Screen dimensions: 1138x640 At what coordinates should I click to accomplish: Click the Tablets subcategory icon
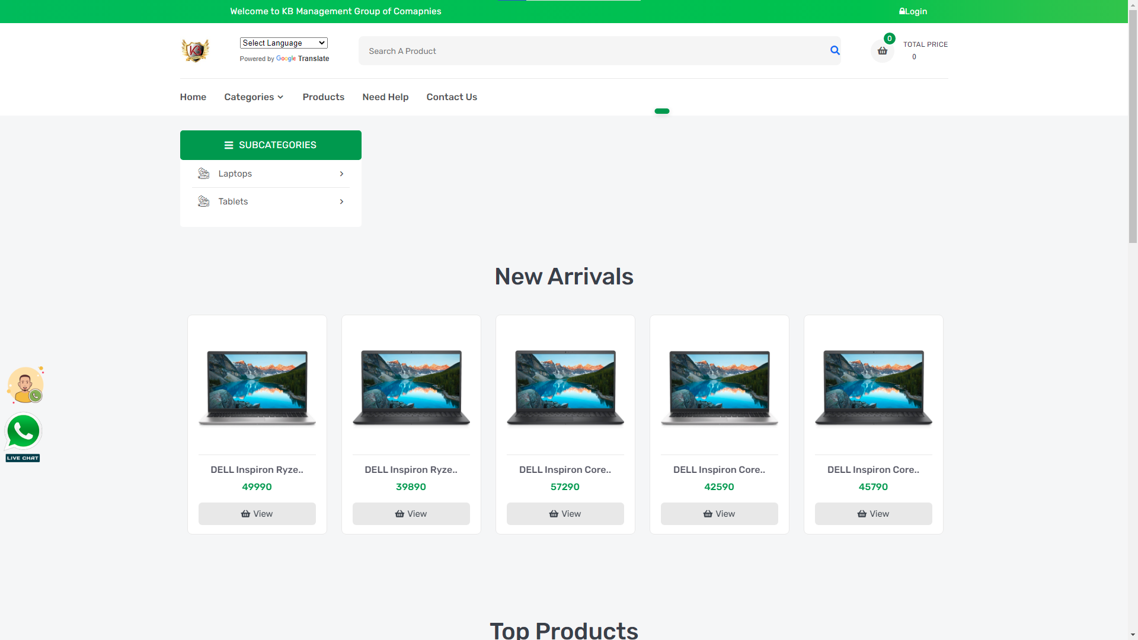tap(203, 201)
